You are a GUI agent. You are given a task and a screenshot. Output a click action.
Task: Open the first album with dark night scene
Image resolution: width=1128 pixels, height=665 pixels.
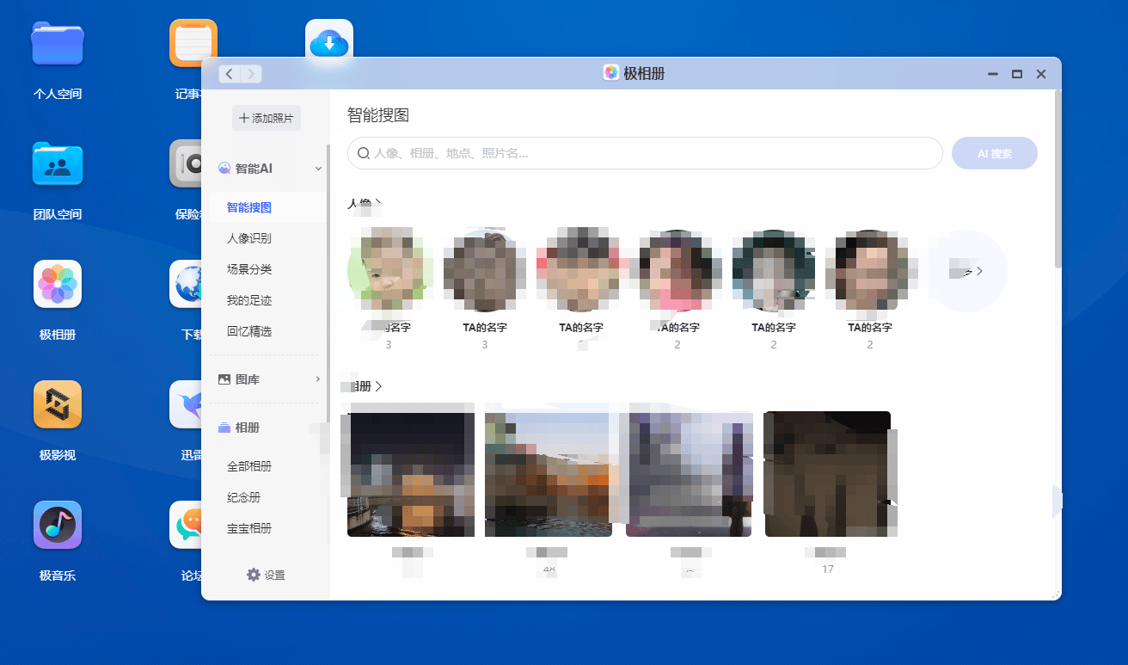pyautogui.click(x=411, y=474)
